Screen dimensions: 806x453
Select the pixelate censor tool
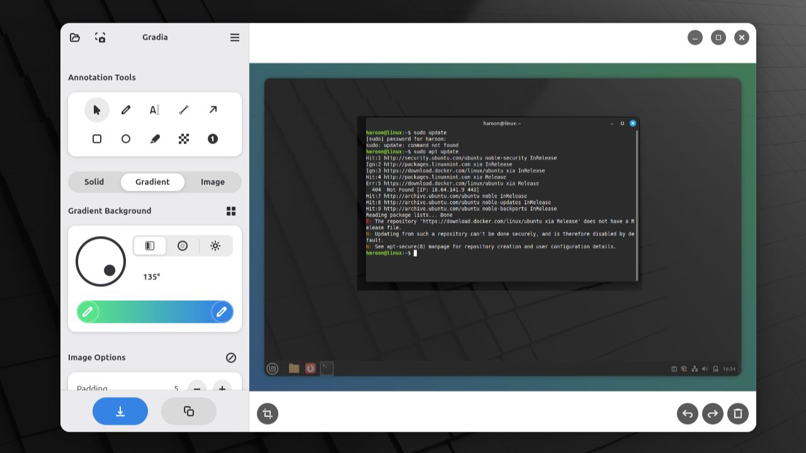point(184,138)
